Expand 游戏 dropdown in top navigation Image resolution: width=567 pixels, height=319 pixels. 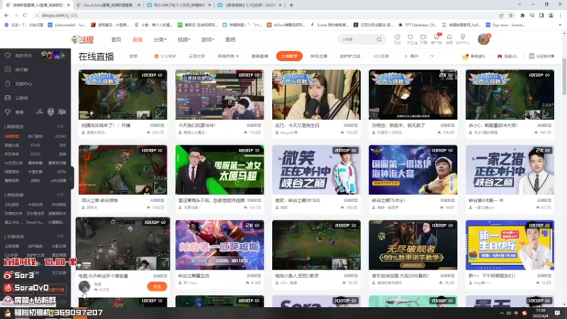208,40
